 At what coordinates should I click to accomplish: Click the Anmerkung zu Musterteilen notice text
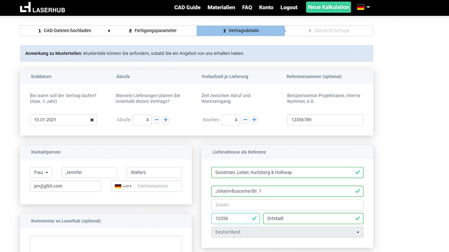click(135, 53)
